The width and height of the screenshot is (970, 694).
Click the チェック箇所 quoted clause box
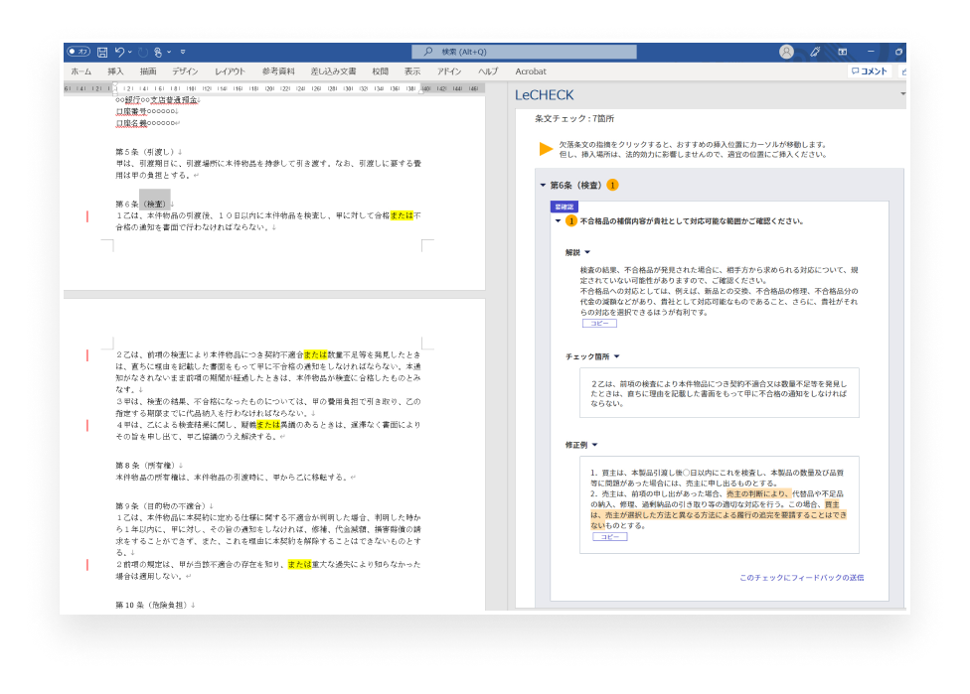coord(720,393)
